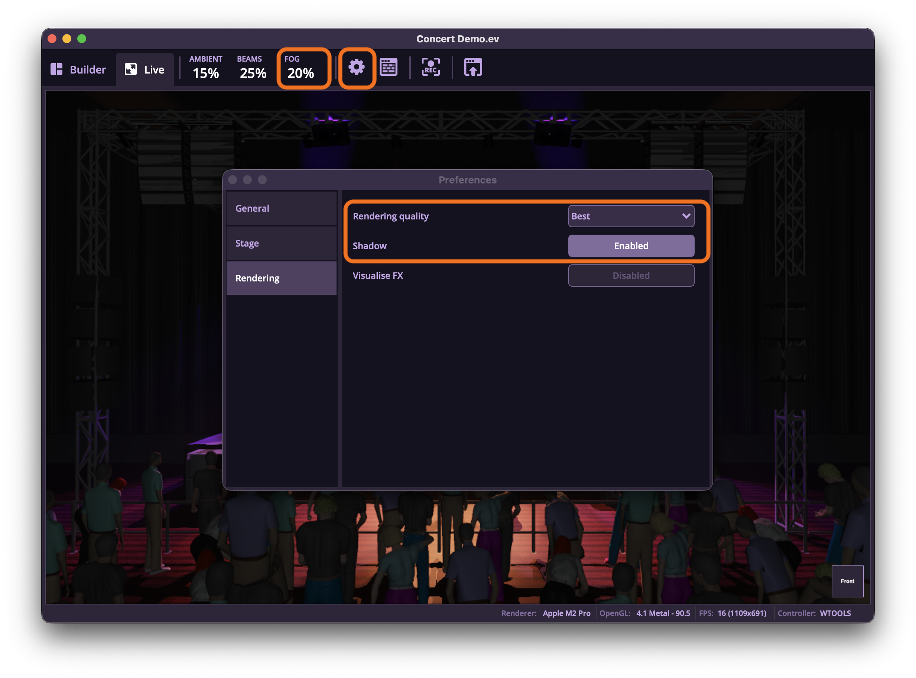Screen dimensions: 916x678
Task: Click the export window icon
Action: click(x=473, y=67)
